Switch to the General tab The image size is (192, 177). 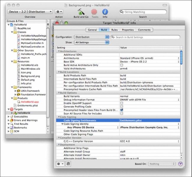(92, 30)
